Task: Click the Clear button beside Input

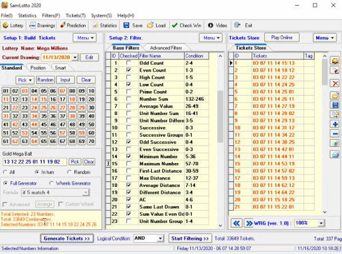Action: pos(86,80)
